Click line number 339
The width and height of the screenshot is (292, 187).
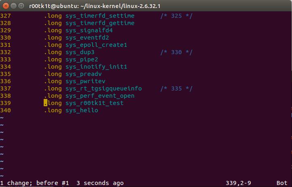coord(5,103)
